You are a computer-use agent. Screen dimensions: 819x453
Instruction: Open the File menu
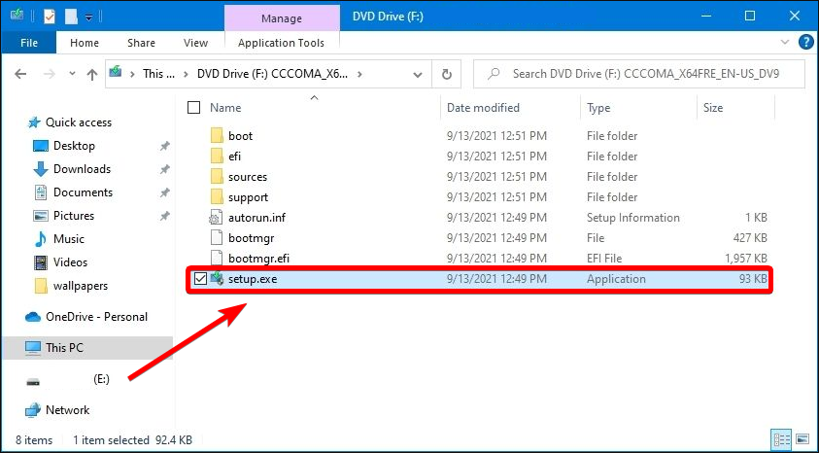tap(29, 43)
